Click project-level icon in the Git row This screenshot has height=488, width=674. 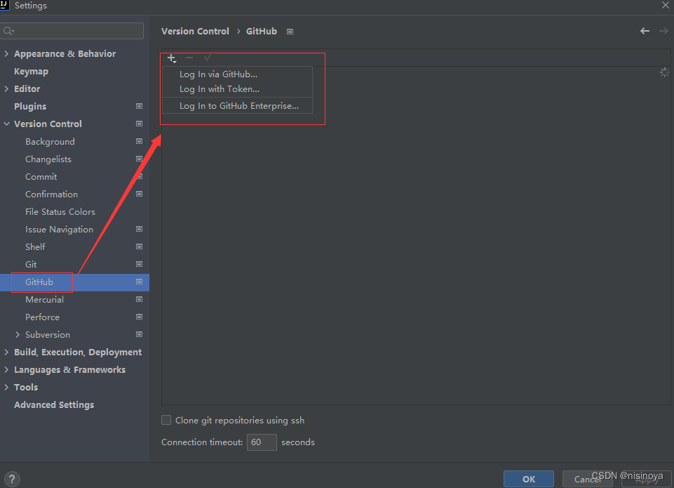[x=140, y=264]
